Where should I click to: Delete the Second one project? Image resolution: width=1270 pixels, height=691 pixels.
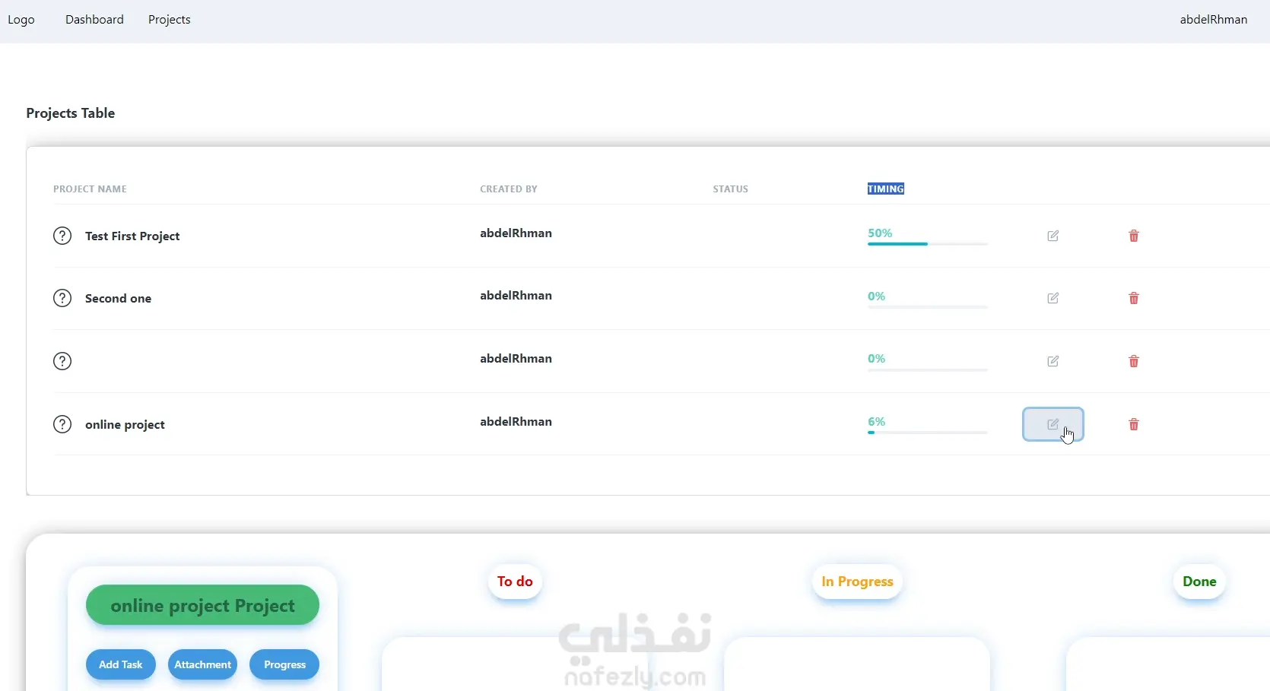click(x=1134, y=298)
